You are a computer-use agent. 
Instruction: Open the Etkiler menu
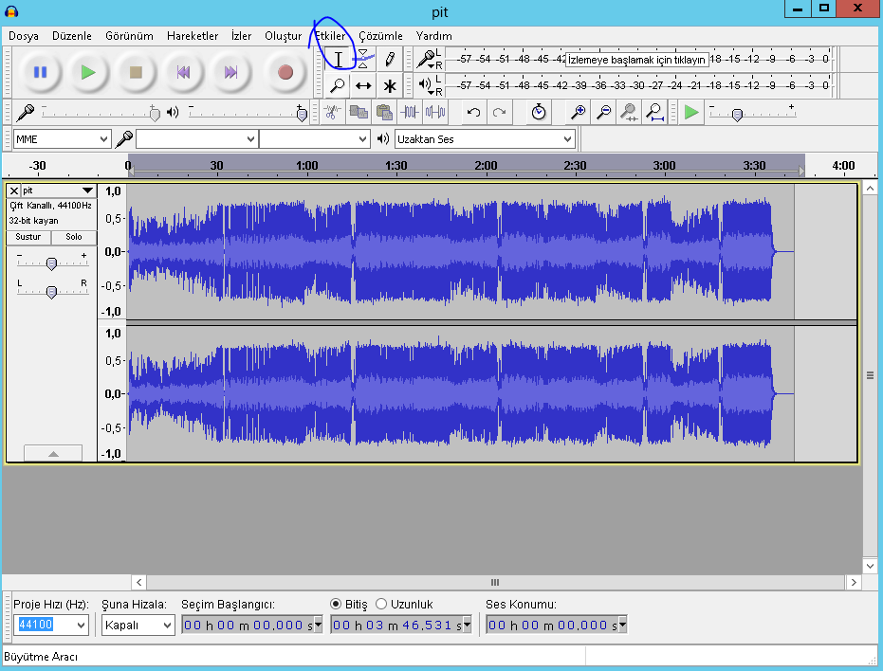click(x=330, y=36)
